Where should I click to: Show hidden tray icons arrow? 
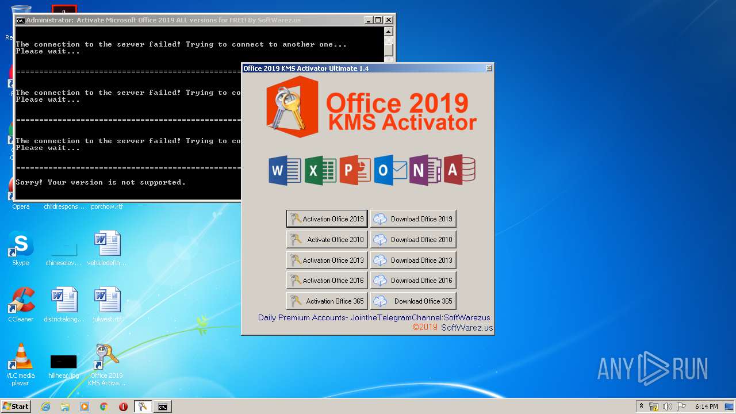tap(641, 407)
